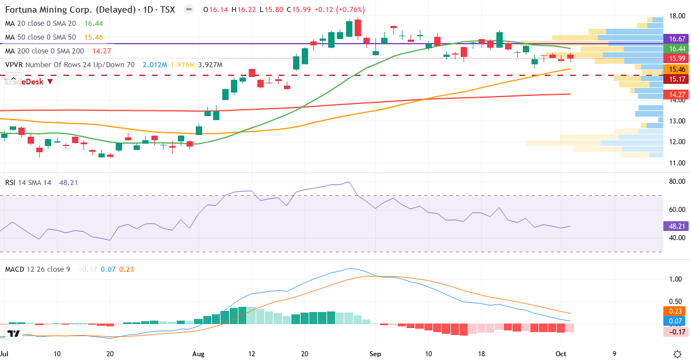Click the blue 0.07 MACD scale tag

point(674,321)
